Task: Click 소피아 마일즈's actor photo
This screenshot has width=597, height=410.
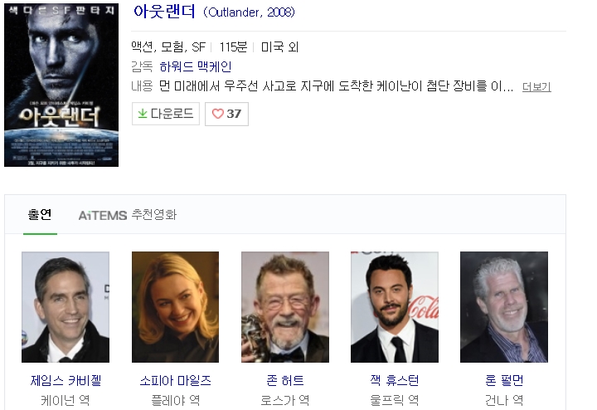Action: (x=175, y=307)
